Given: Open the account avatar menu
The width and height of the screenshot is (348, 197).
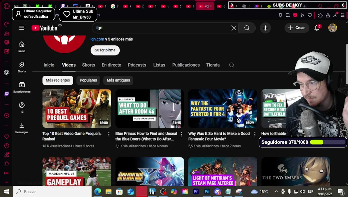Looking at the screenshot, I should click(333, 28).
